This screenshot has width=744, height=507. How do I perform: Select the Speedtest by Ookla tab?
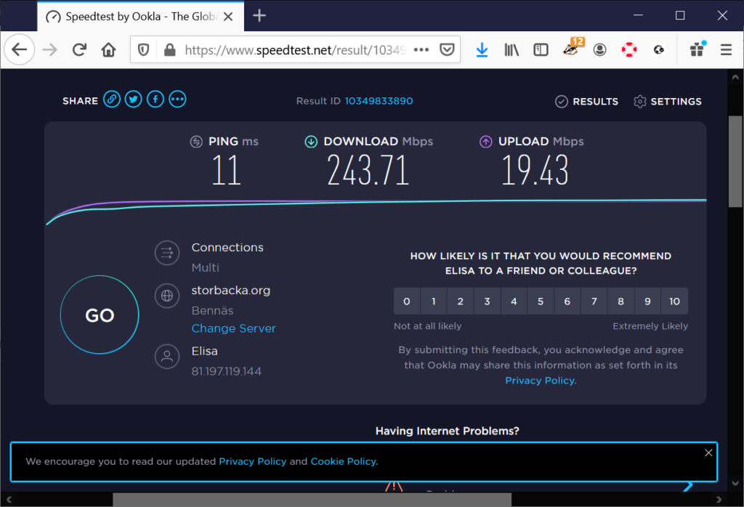point(140,17)
